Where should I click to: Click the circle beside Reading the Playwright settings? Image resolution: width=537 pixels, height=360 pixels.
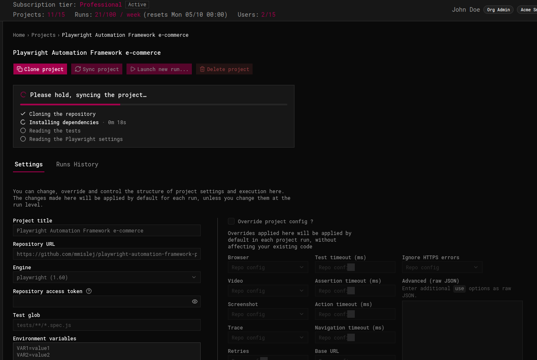(x=23, y=139)
